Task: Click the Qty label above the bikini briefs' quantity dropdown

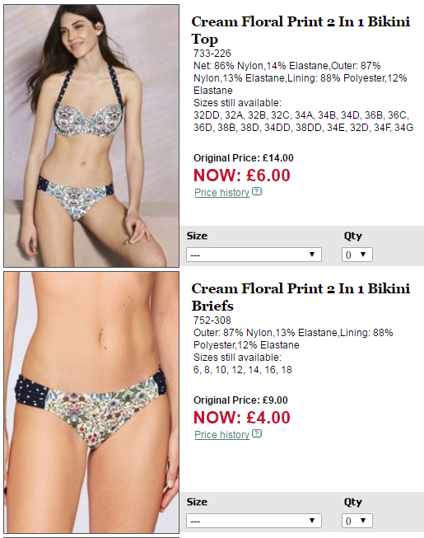Action: point(353,503)
